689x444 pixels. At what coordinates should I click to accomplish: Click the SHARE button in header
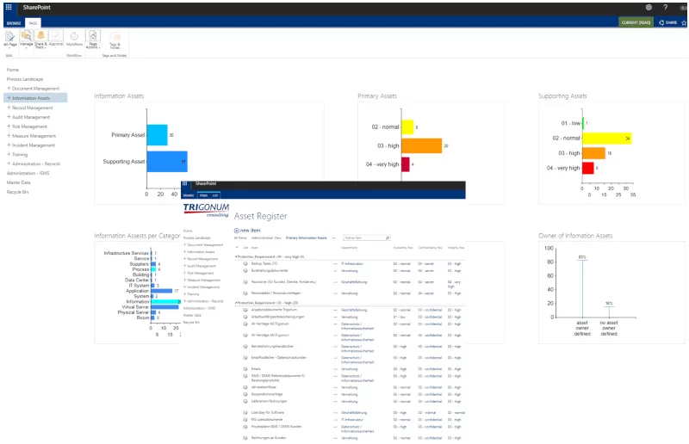pos(666,22)
